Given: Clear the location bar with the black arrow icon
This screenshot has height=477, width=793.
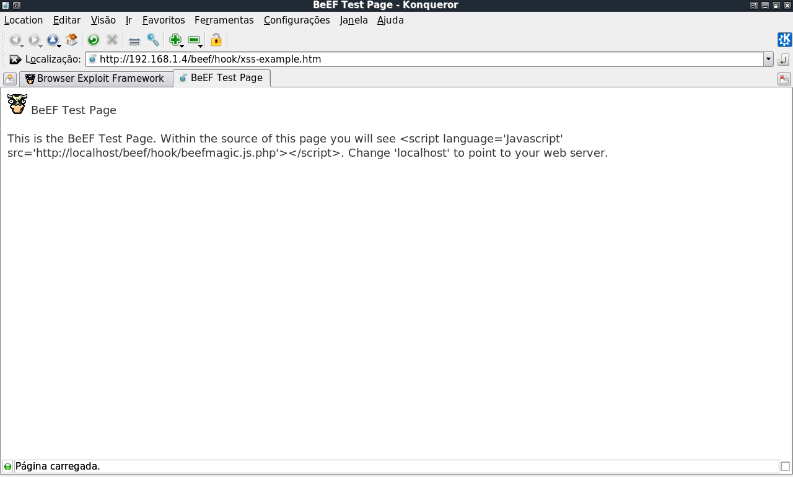Looking at the screenshot, I should coord(15,59).
